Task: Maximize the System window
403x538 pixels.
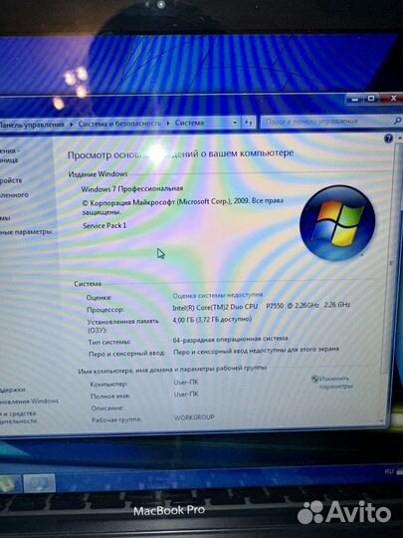Action: [x=371, y=99]
